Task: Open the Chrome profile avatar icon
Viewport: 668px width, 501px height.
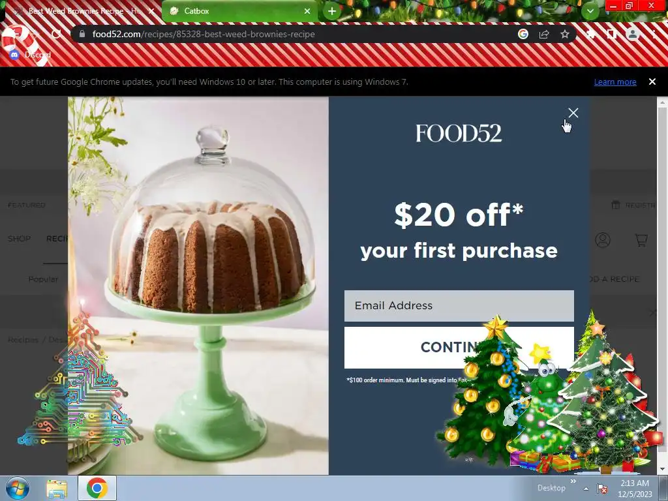Action: coord(633,34)
